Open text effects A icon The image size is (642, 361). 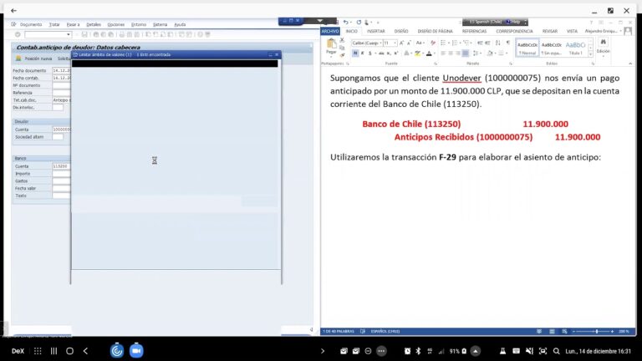tap(406, 53)
